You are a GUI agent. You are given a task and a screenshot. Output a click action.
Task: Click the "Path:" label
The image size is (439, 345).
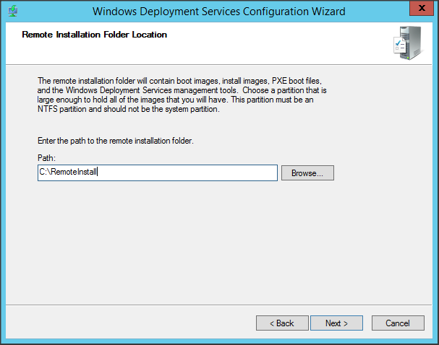pos(46,158)
